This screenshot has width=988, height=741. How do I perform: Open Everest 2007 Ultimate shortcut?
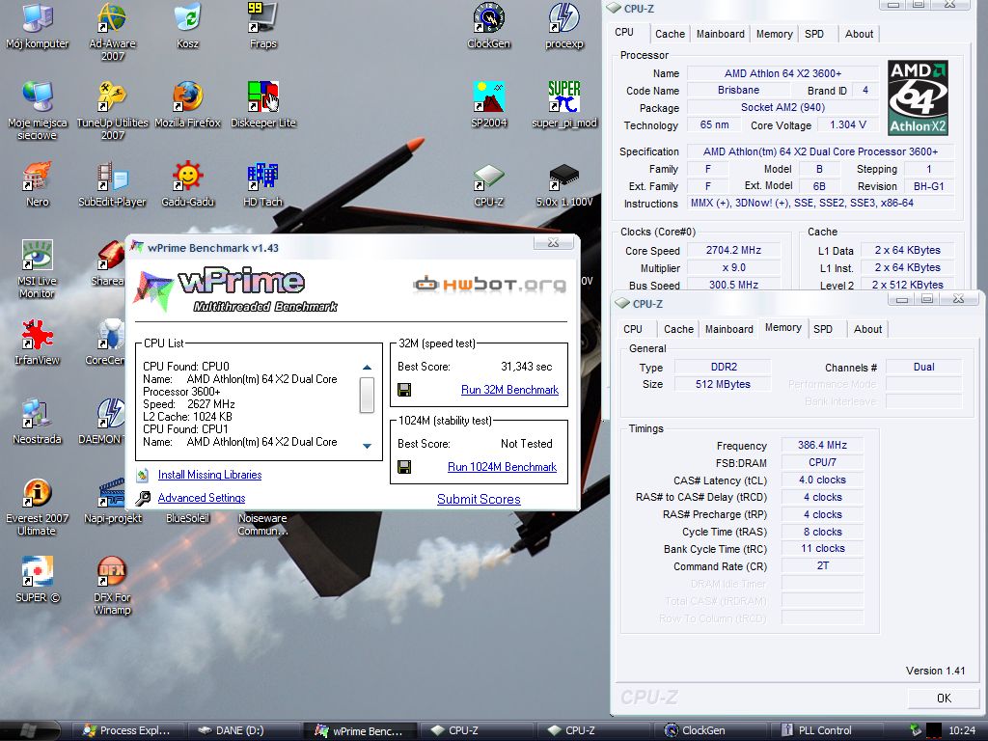[x=38, y=507]
